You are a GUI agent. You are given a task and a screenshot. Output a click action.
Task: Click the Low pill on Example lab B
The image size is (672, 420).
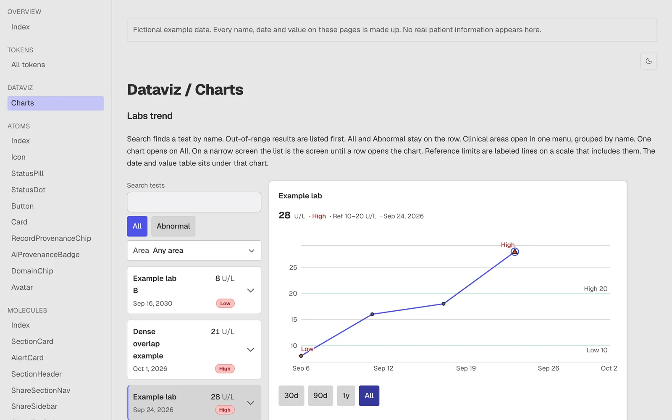(225, 304)
